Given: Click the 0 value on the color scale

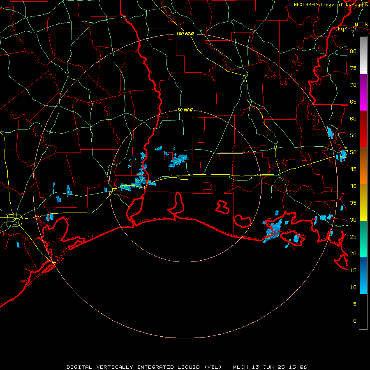Looking at the screenshot, I should click(355, 321).
